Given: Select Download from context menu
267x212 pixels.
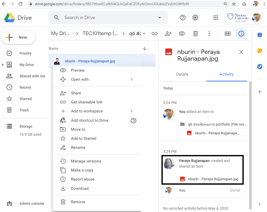Looking at the screenshot, I should click(x=80, y=189).
